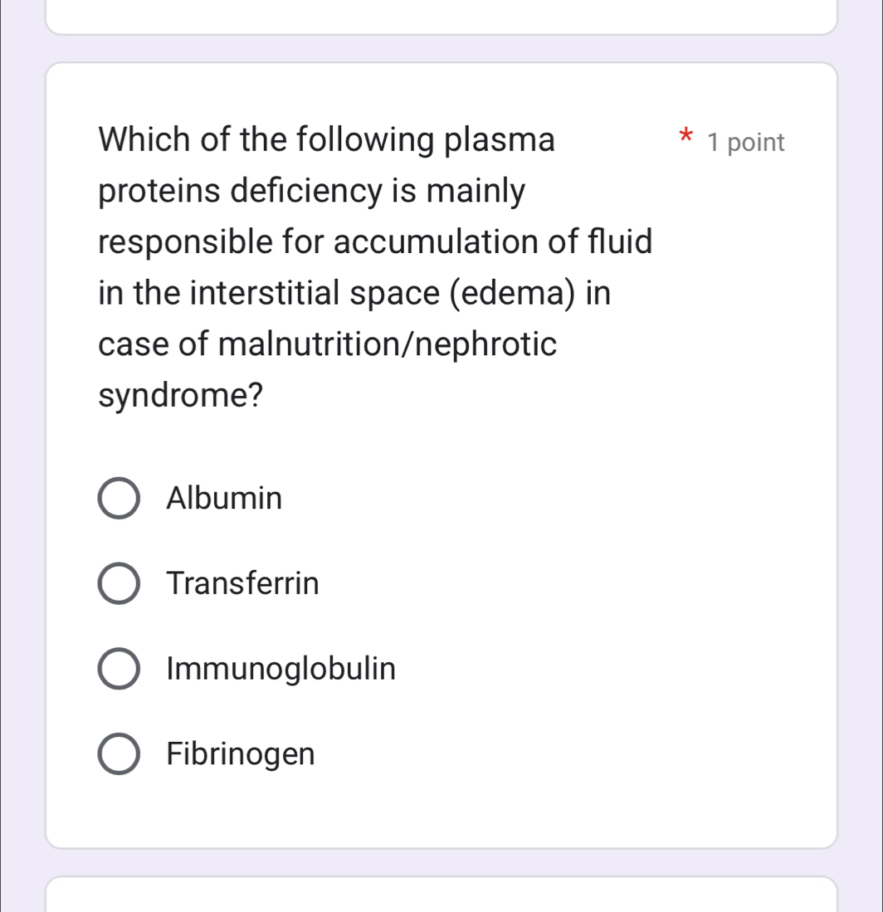Click the Fibrinogen option label text

tap(241, 754)
